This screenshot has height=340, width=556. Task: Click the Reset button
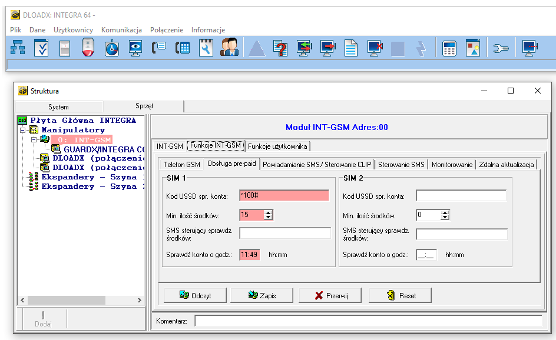tap(400, 295)
